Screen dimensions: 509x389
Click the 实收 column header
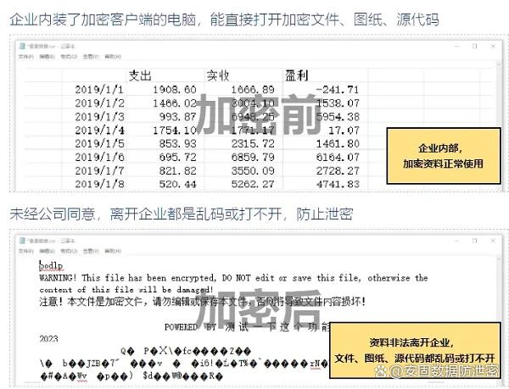coord(218,75)
